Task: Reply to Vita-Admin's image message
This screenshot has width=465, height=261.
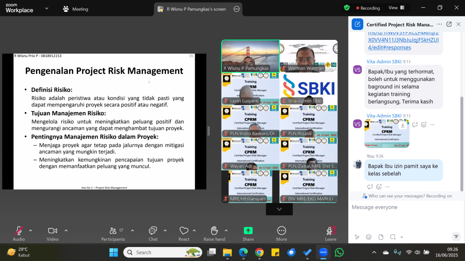Action: (x=415, y=125)
